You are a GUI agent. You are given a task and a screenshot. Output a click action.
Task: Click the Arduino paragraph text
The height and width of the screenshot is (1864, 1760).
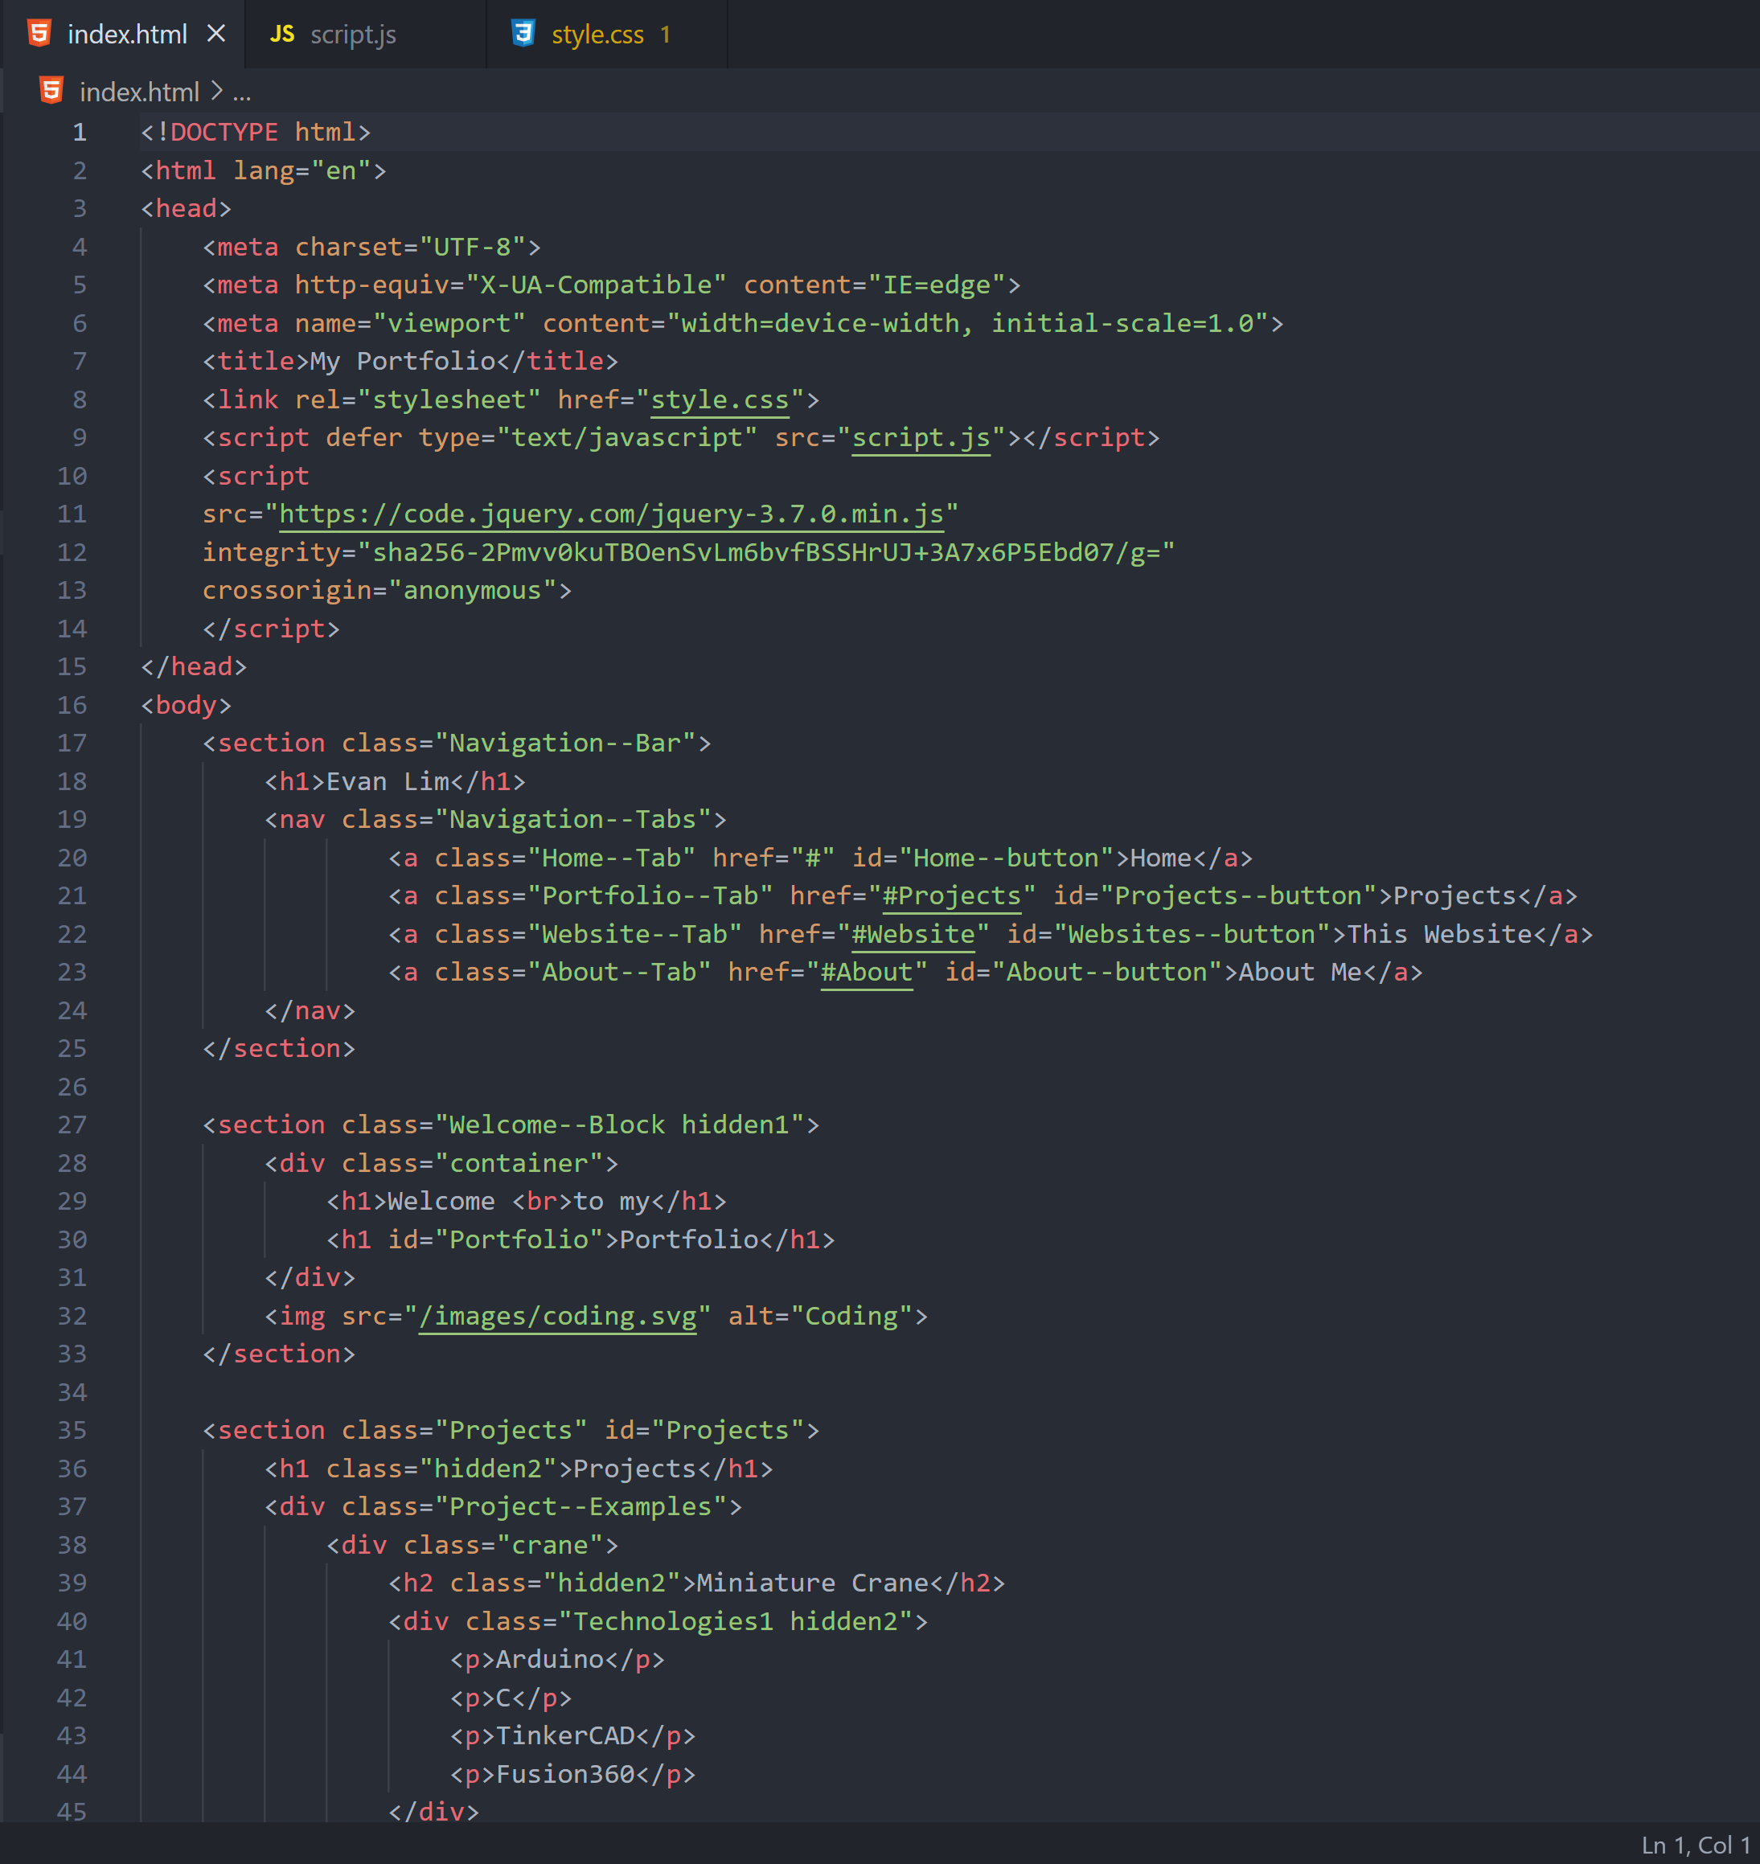550,1660
